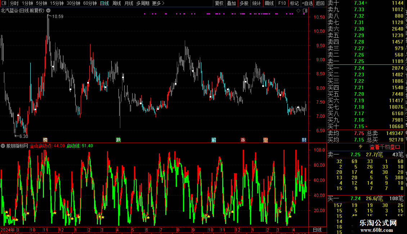The width and height of the screenshot is (407, 234).
Task: Click 金山启动点 indicator value label
Action: (47, 146)
